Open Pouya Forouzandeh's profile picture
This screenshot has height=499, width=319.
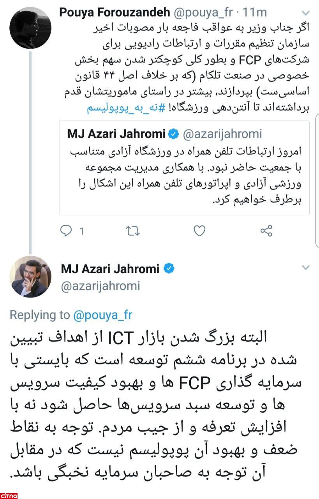pos(30,28)
